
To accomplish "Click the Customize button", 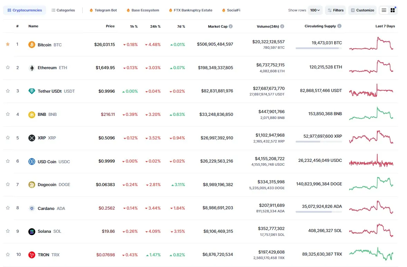I will click(363, 10).
